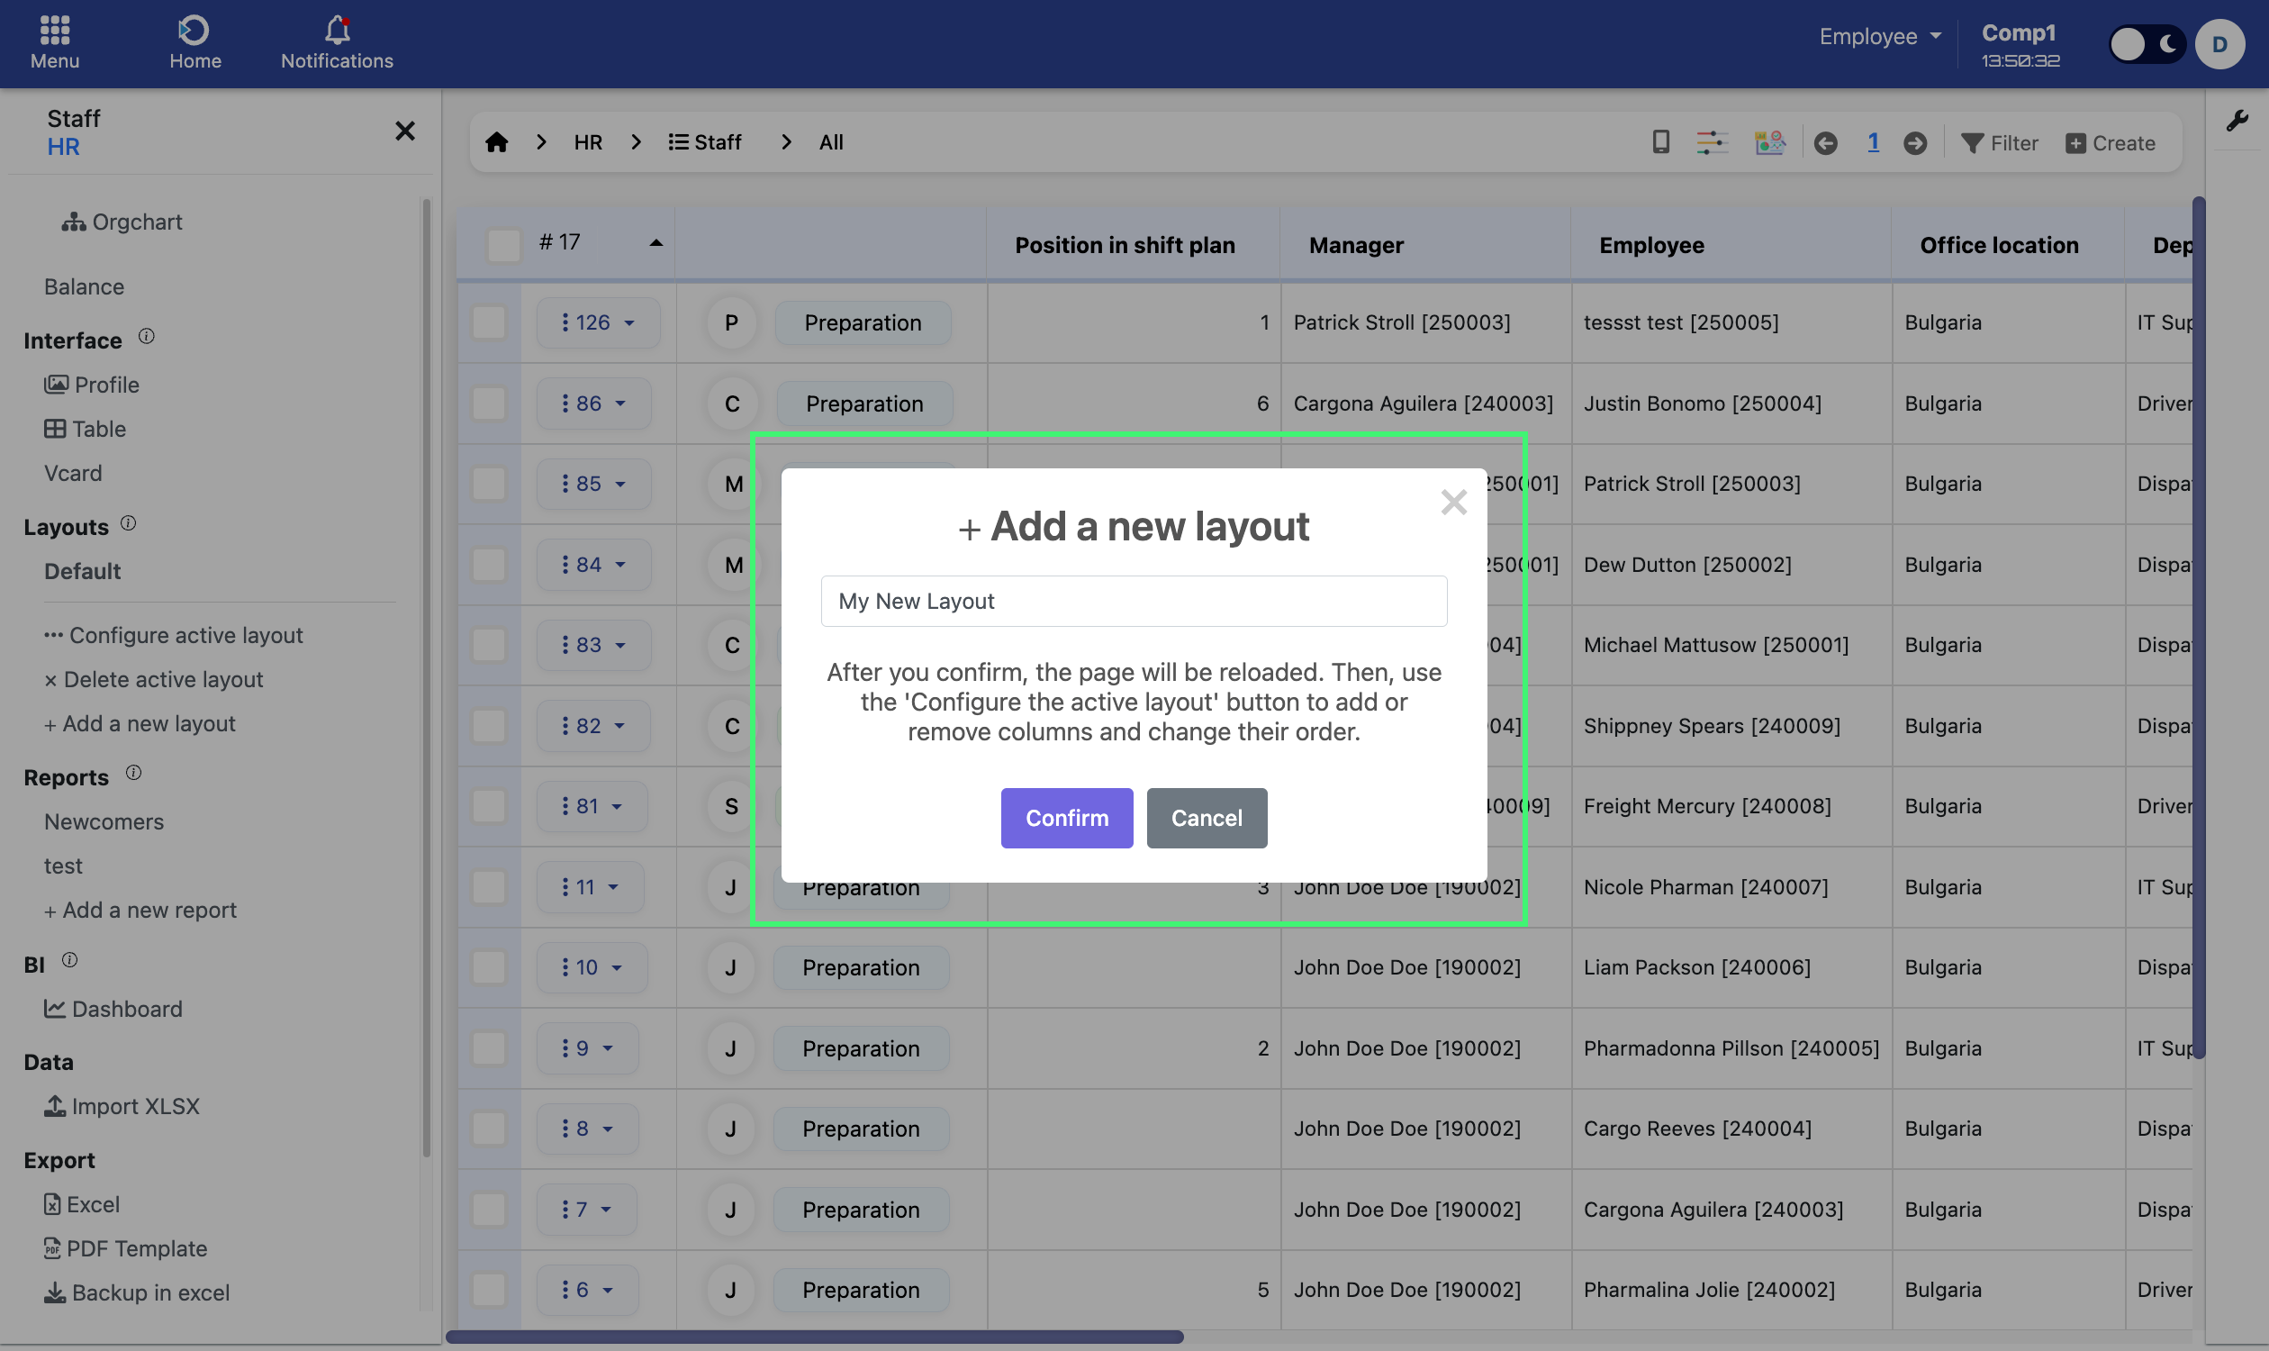
Task: Check the checkbox for row 126
Action: tap(489, 322)
